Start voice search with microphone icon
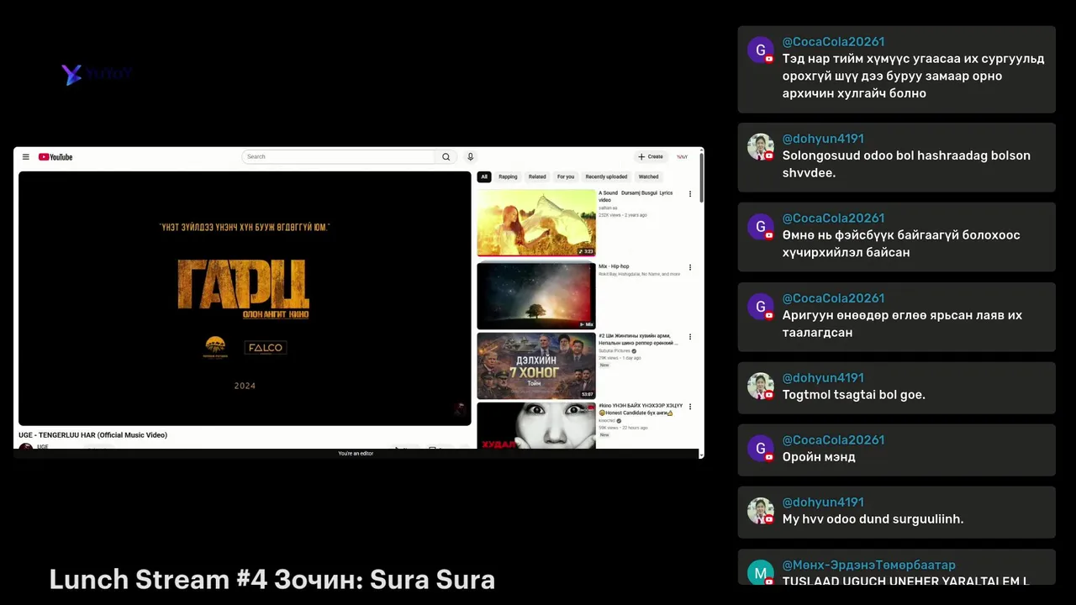 pos(471,156)
